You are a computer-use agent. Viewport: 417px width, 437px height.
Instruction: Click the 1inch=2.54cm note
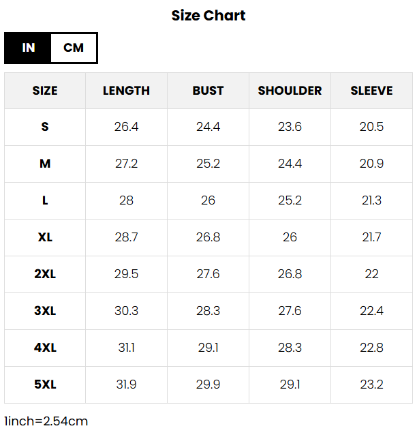tap(46, 421)
